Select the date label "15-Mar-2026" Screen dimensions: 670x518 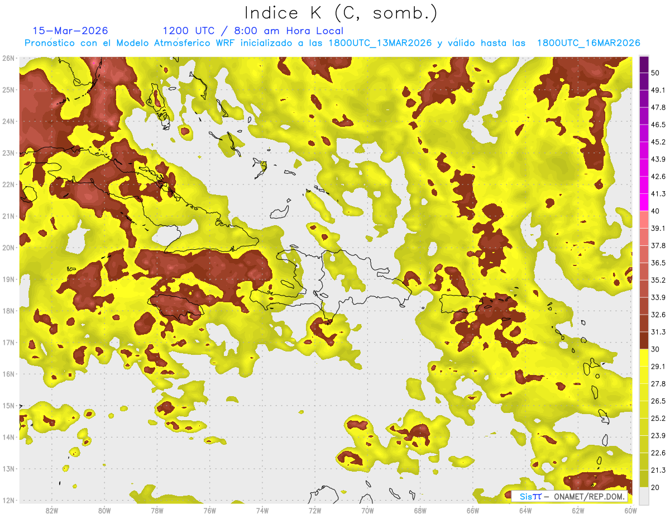[x=70, y=31]
